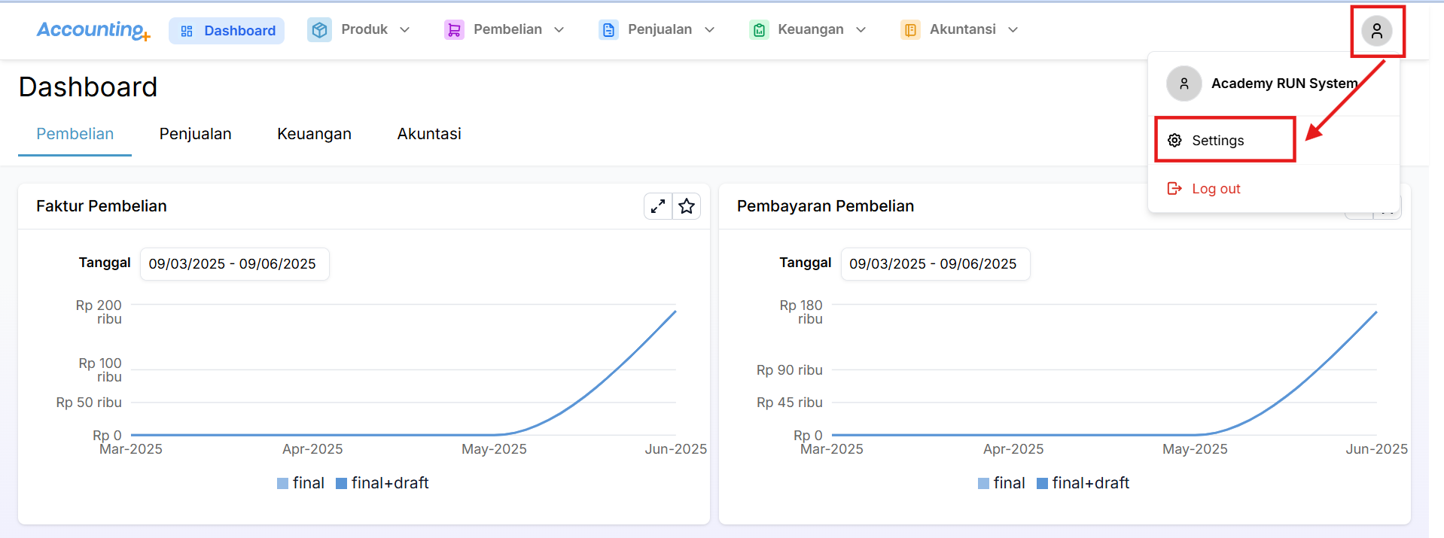The image size is (1444, 538).
Task: Expand the Faktur Pembelian chart fullscreen
Action: point(658,206)
